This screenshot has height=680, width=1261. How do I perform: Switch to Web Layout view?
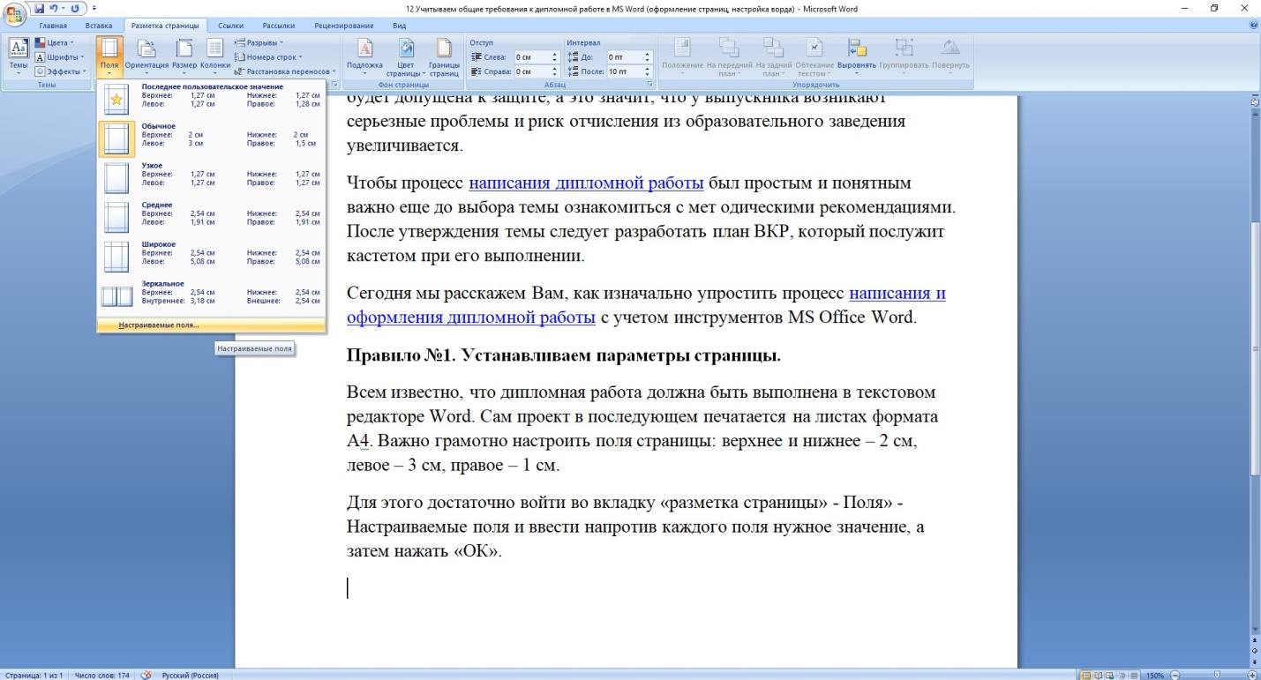1111,676
